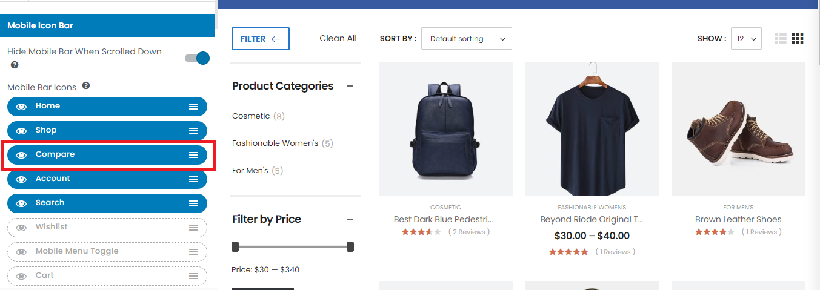Open the Default sorting dropdown
The height and width of the screenshot is (290, 820).
point(466,39)
